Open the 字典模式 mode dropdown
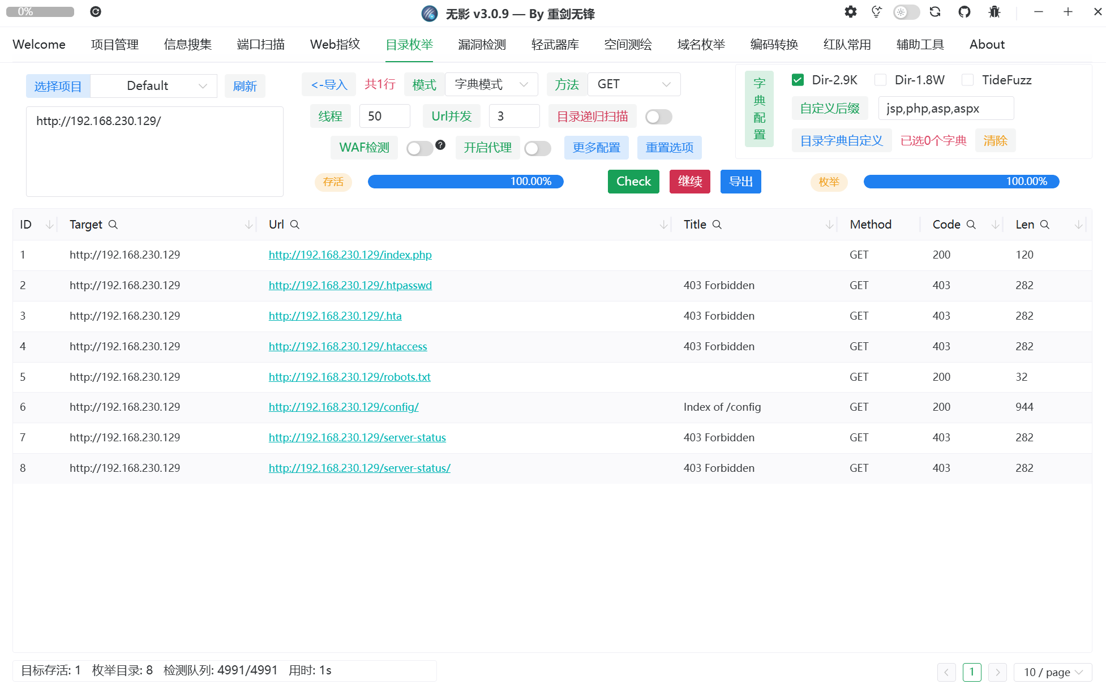Image resolution: width=1106 pixels, height=697 pixels. pos(491,84)
